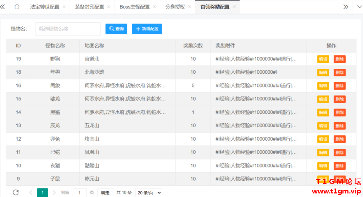This screenshot has height=197, width=363.
Task: Close the 分身授权 tab
Action: point(190,7)
